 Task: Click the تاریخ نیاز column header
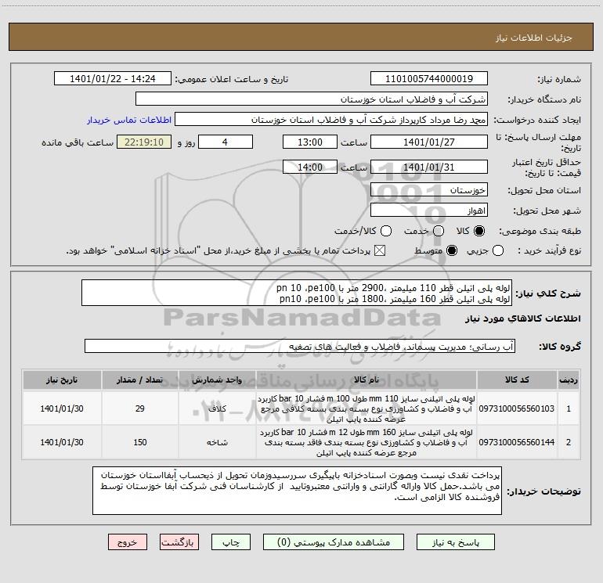(x=62, y=380)
